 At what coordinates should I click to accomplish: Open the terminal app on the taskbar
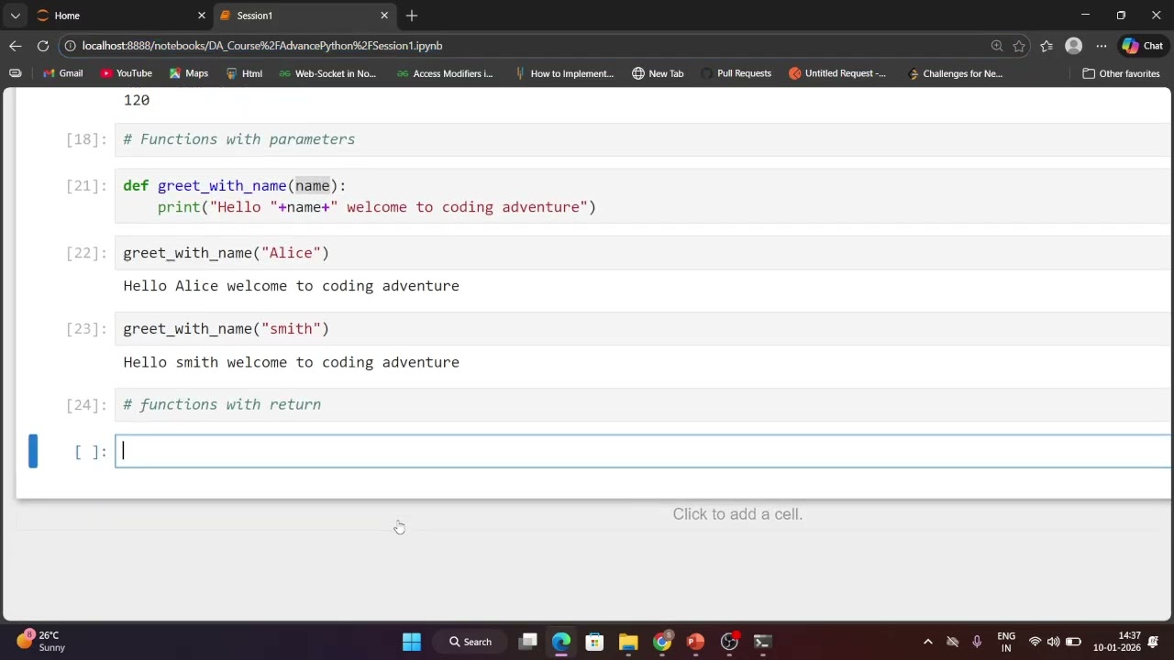click(762, 642)
